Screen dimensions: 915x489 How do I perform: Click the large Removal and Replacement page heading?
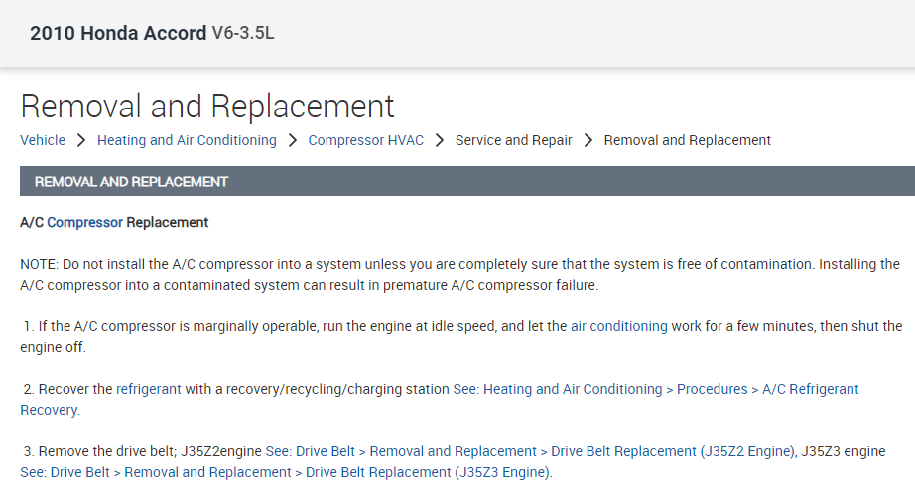[207, 105]
